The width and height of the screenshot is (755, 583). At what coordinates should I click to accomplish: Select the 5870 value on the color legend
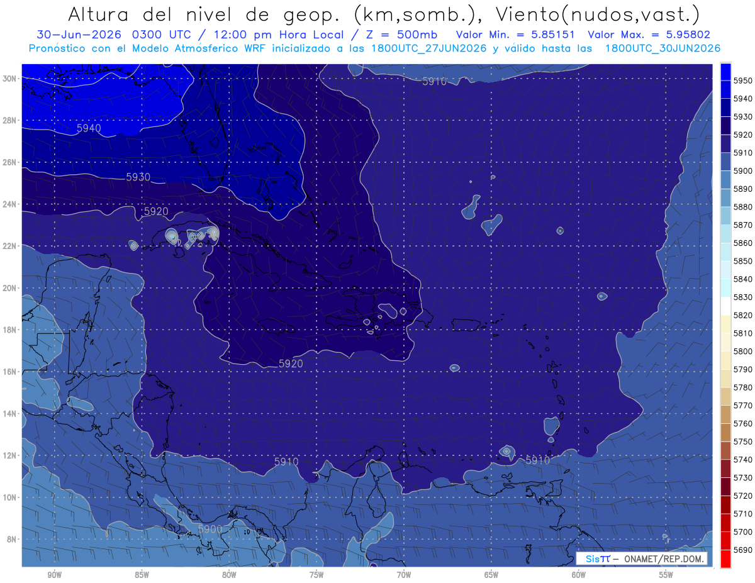[742, 225]
